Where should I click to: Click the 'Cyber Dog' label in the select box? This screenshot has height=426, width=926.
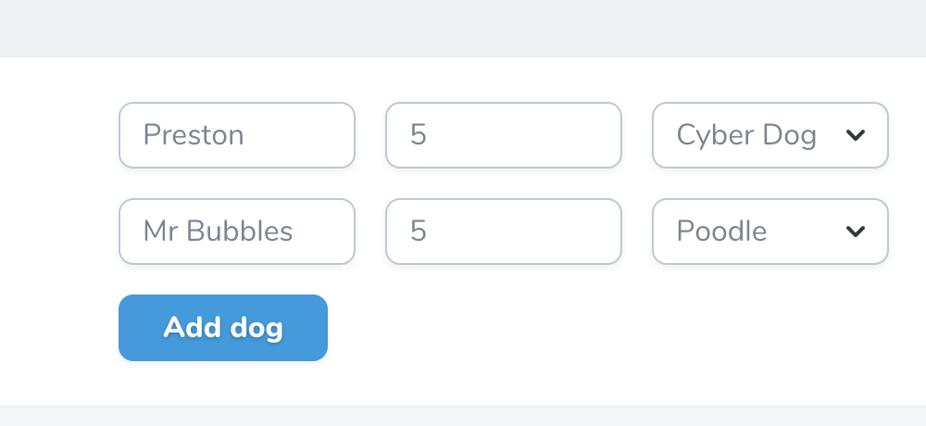point(746,136)
